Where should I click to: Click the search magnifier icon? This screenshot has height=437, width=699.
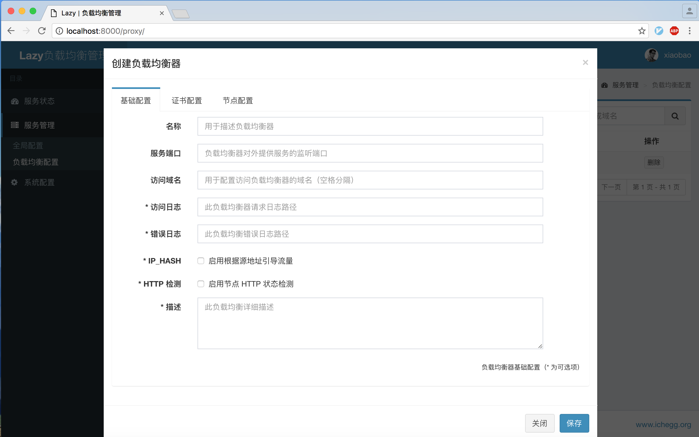click(675, 116)
